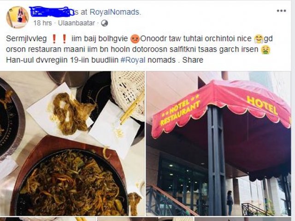The width and height of the screenshot is (295, 221).
Task: Click the nauseated green face emoji
Action: 265,50
